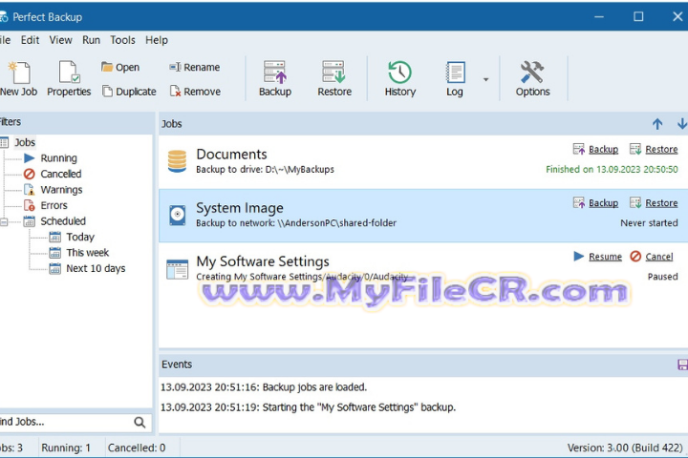Filter jobs with Errors
This screenshot has height=458, width=688.
54,205
